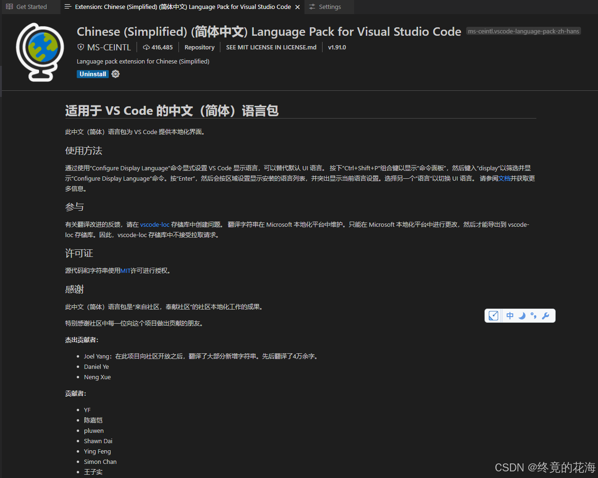The height and width of the screenshot is (478, 598).
Task: Switch to the Settings tab
Action: click(330, 7)
